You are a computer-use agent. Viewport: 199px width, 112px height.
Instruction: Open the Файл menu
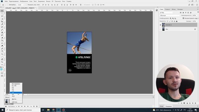[x=6, y=1]
